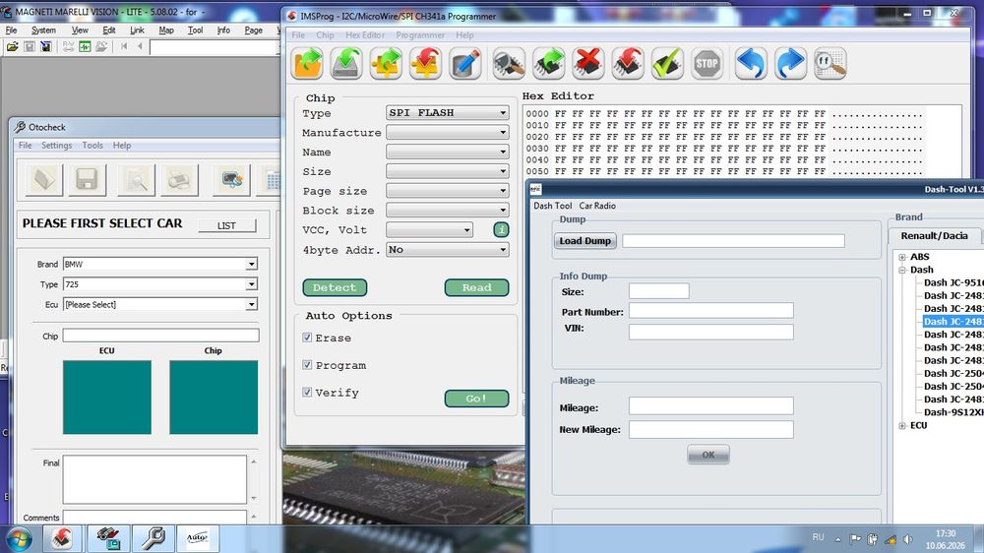The image size is (984, 553).
Task: Open chip database editor pencil icon
Action: pos(465,63)
